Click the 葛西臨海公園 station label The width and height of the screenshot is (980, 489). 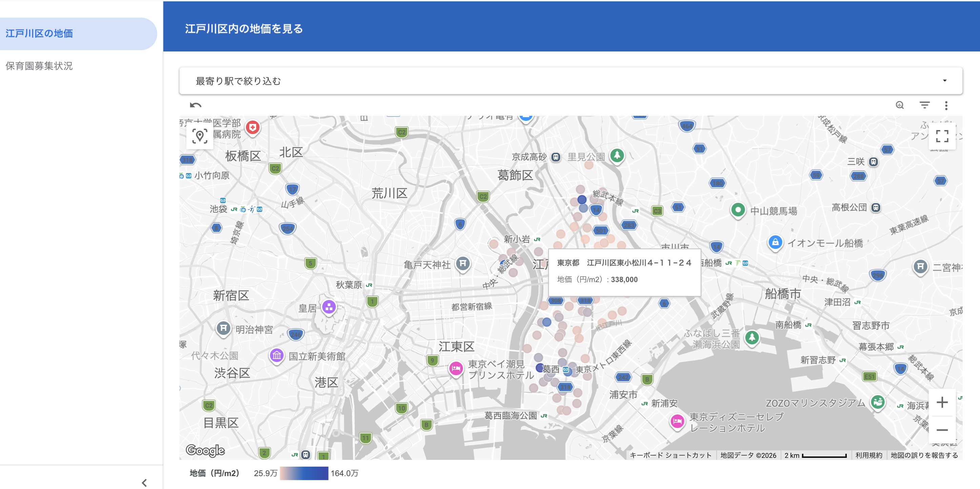pyautogui.click(x=511, y=416)
